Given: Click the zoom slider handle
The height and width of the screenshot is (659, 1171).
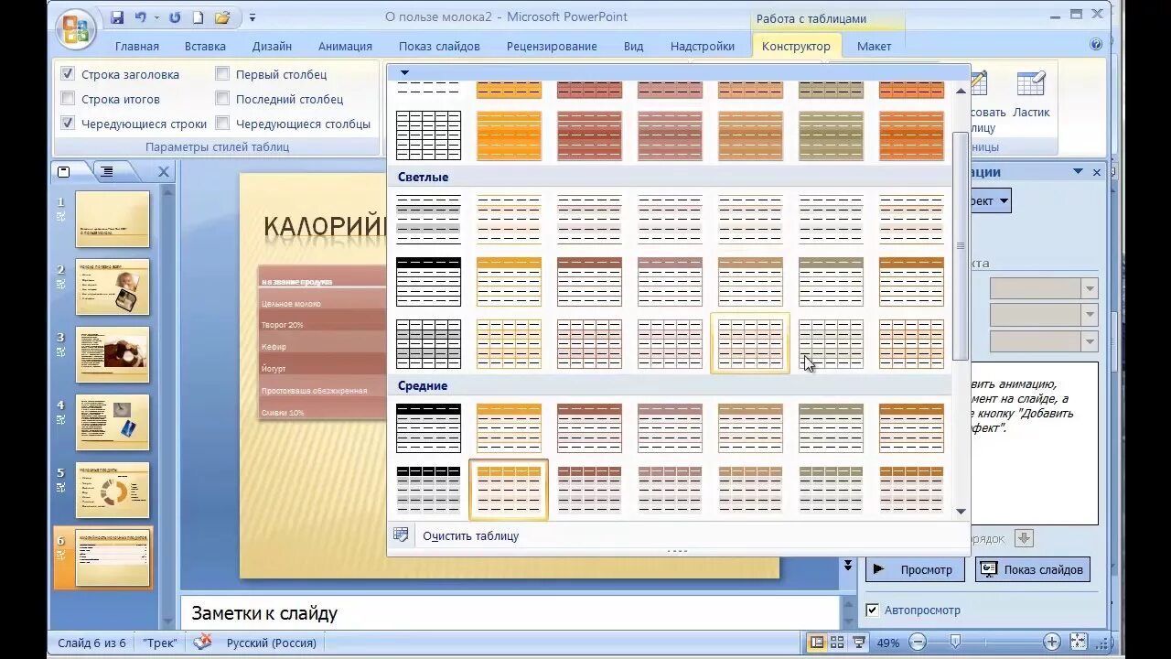Looking at the screenshot, I should (x=955, y=643).
